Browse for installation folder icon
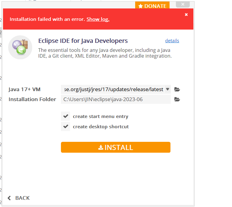This screenshot has height=207, width=232. click(177, 99)
